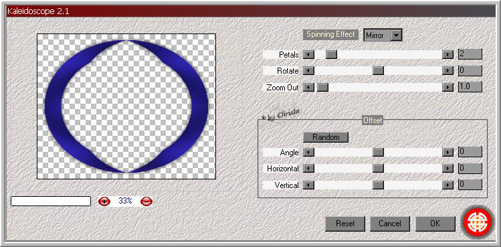Click the Rotate left arrow

pyautogui.click(x=308, y=70)
